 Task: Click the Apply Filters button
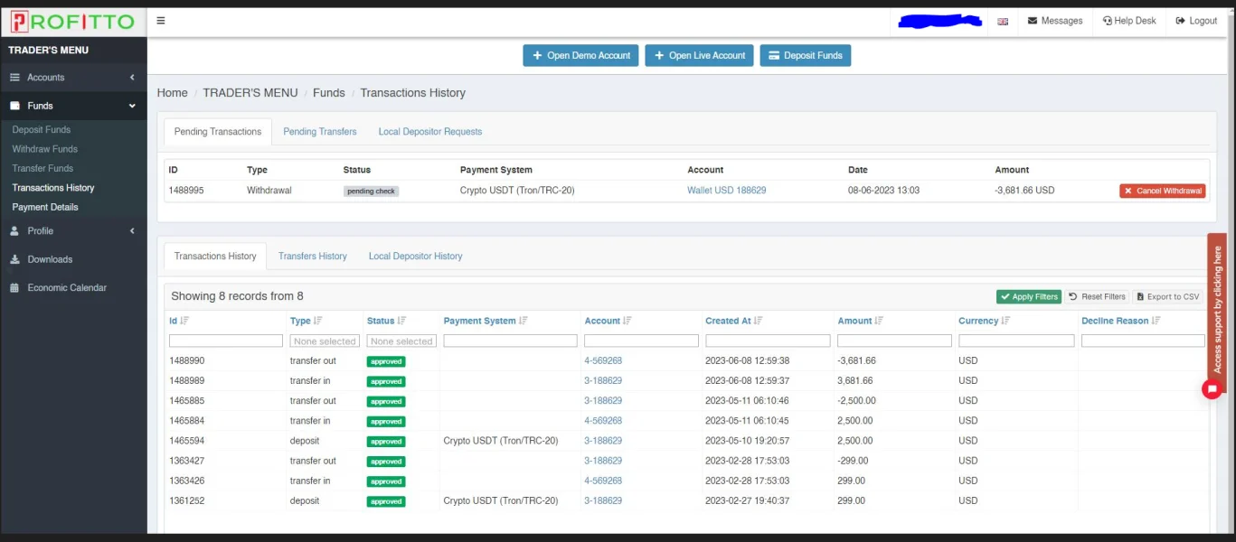1028,296
